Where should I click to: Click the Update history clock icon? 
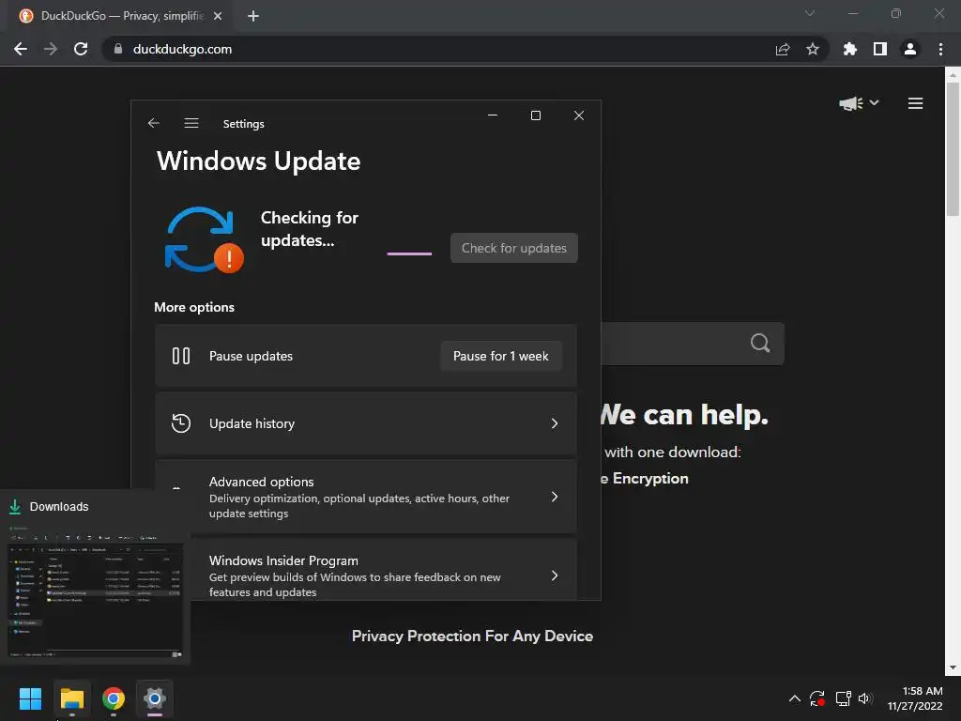[x=181, y=423]
